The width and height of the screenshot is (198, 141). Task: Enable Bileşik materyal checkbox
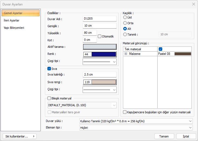point(49,98)
